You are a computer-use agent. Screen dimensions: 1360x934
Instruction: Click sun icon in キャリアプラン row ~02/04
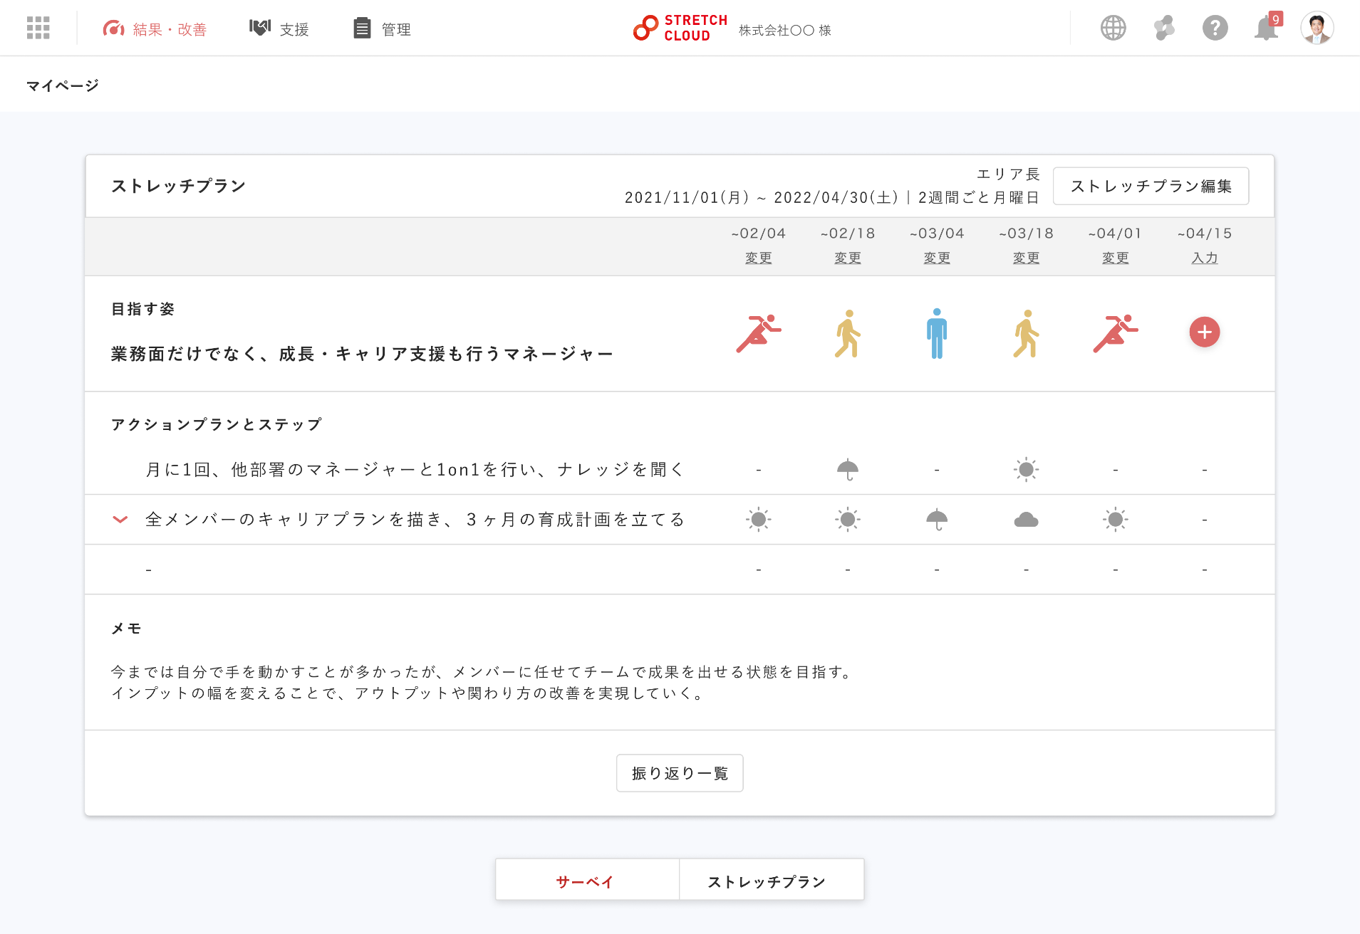(x=758, y=520)
